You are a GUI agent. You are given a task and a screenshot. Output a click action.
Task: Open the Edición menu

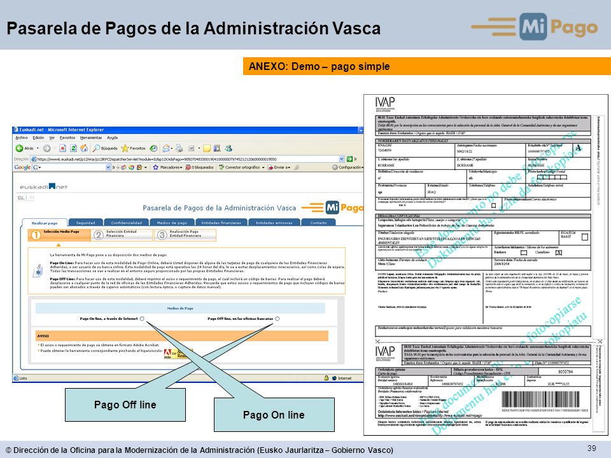tap(38, 137)
